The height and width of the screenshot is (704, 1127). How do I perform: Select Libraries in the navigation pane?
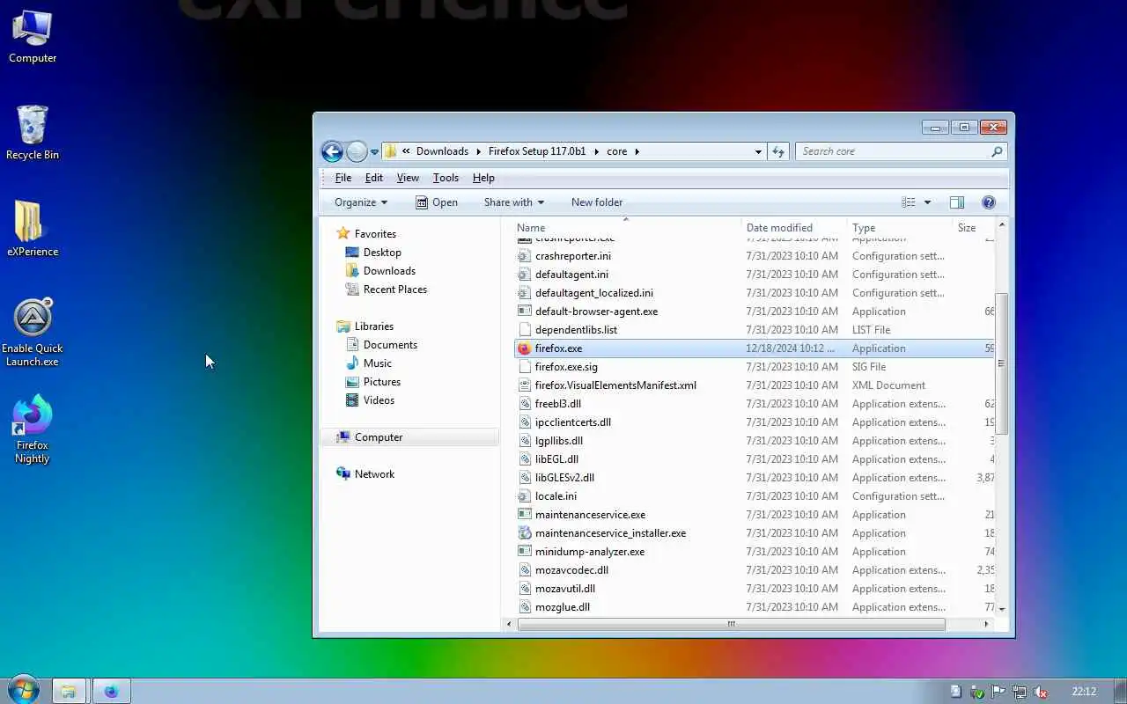tap(374, 326)
